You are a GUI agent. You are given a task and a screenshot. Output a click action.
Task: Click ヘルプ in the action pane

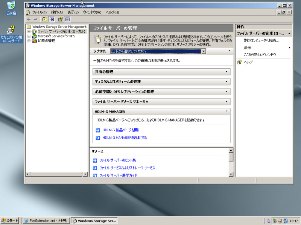[248, 62]
